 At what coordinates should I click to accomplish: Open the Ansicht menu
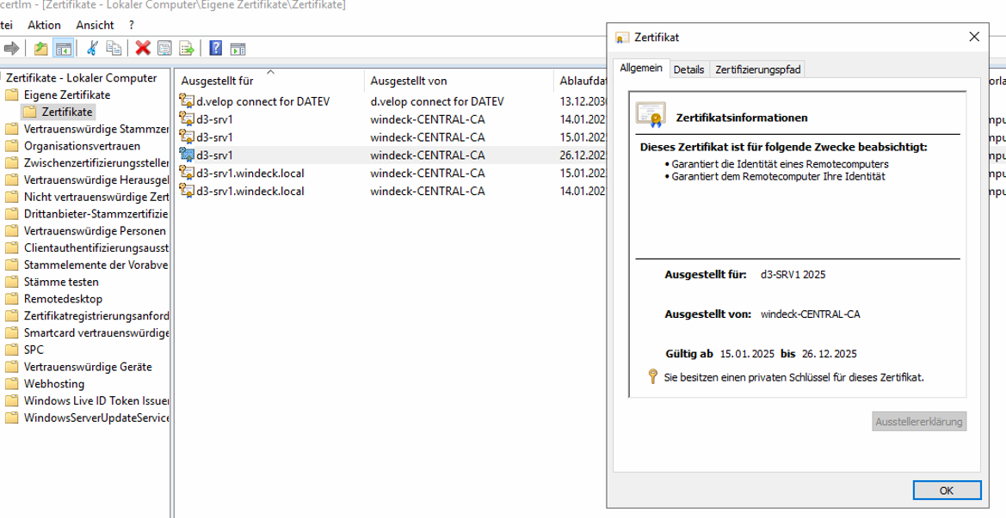(x=95, y=25)
